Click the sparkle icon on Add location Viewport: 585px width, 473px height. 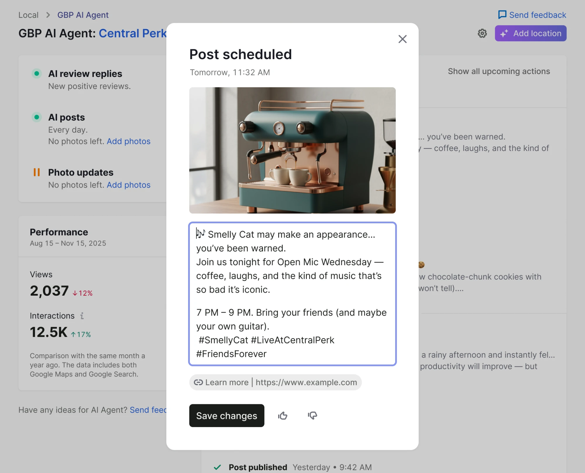tap(504, 33)
